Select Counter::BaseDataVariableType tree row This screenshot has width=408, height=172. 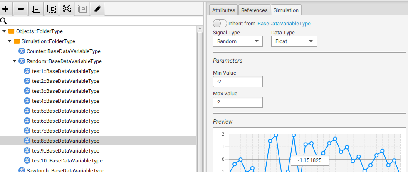[x=98, y=51]
